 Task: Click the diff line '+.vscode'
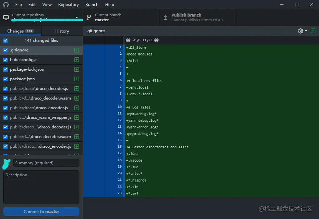coord(134,160)
